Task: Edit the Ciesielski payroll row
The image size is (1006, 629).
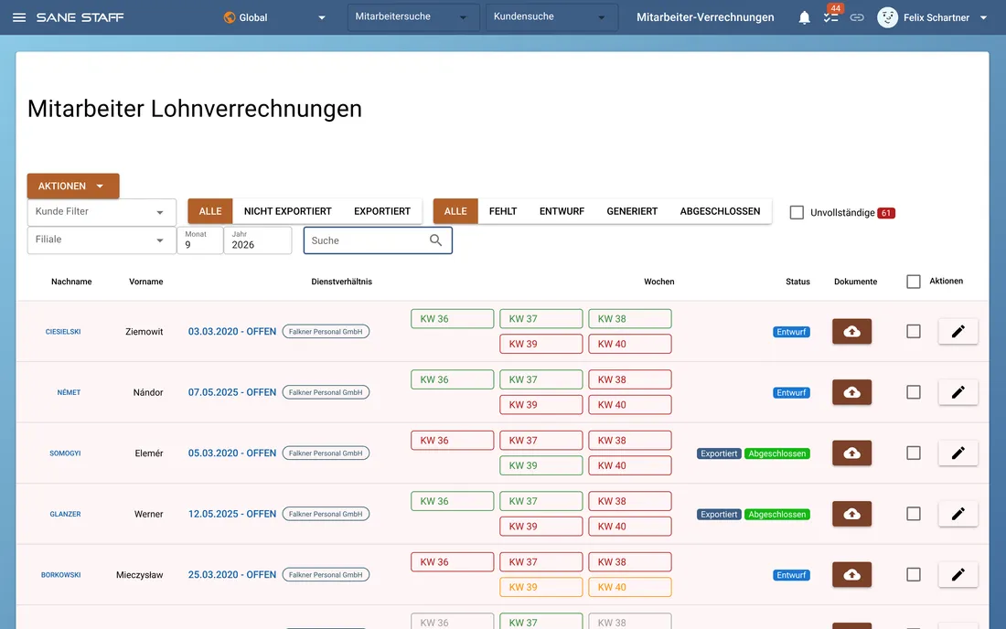Action: coord(958,332)
